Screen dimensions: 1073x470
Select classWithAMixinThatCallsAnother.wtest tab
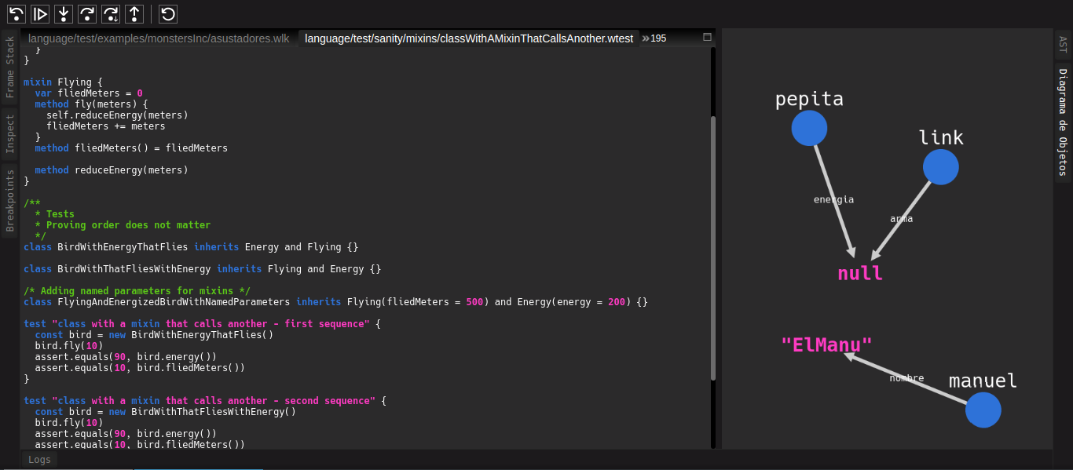coord(469,38)
